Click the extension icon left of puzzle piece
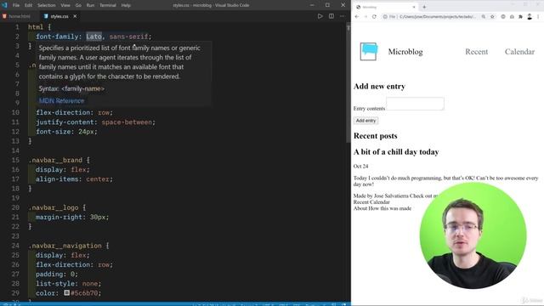The width and height of the screenshot is (544, 306). click(x=512, y=17)
